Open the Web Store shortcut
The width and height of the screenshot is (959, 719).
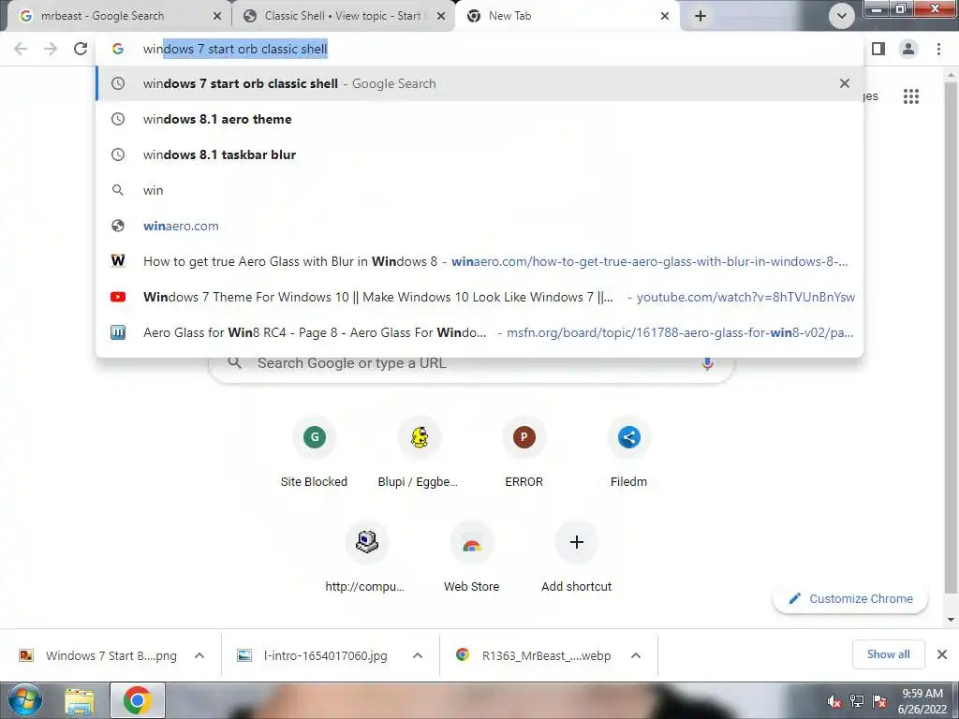coord(472,558)
